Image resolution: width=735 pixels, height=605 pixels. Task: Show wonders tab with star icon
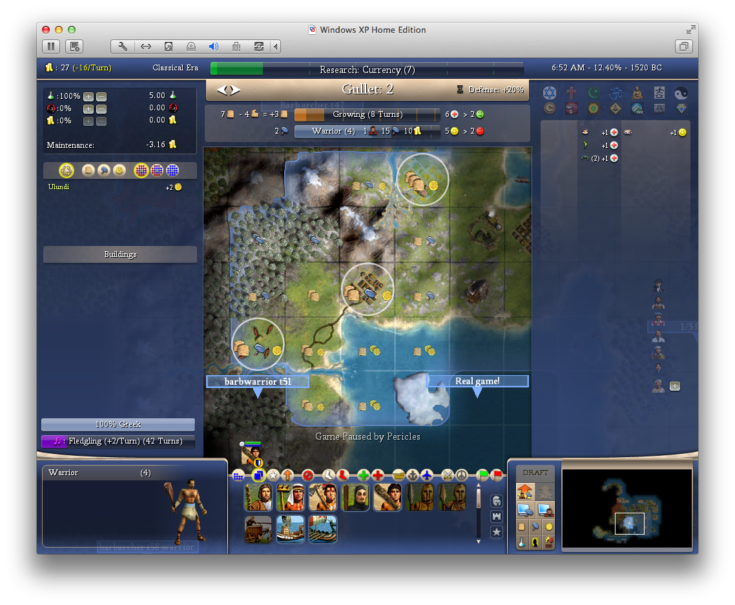point(497,532)
